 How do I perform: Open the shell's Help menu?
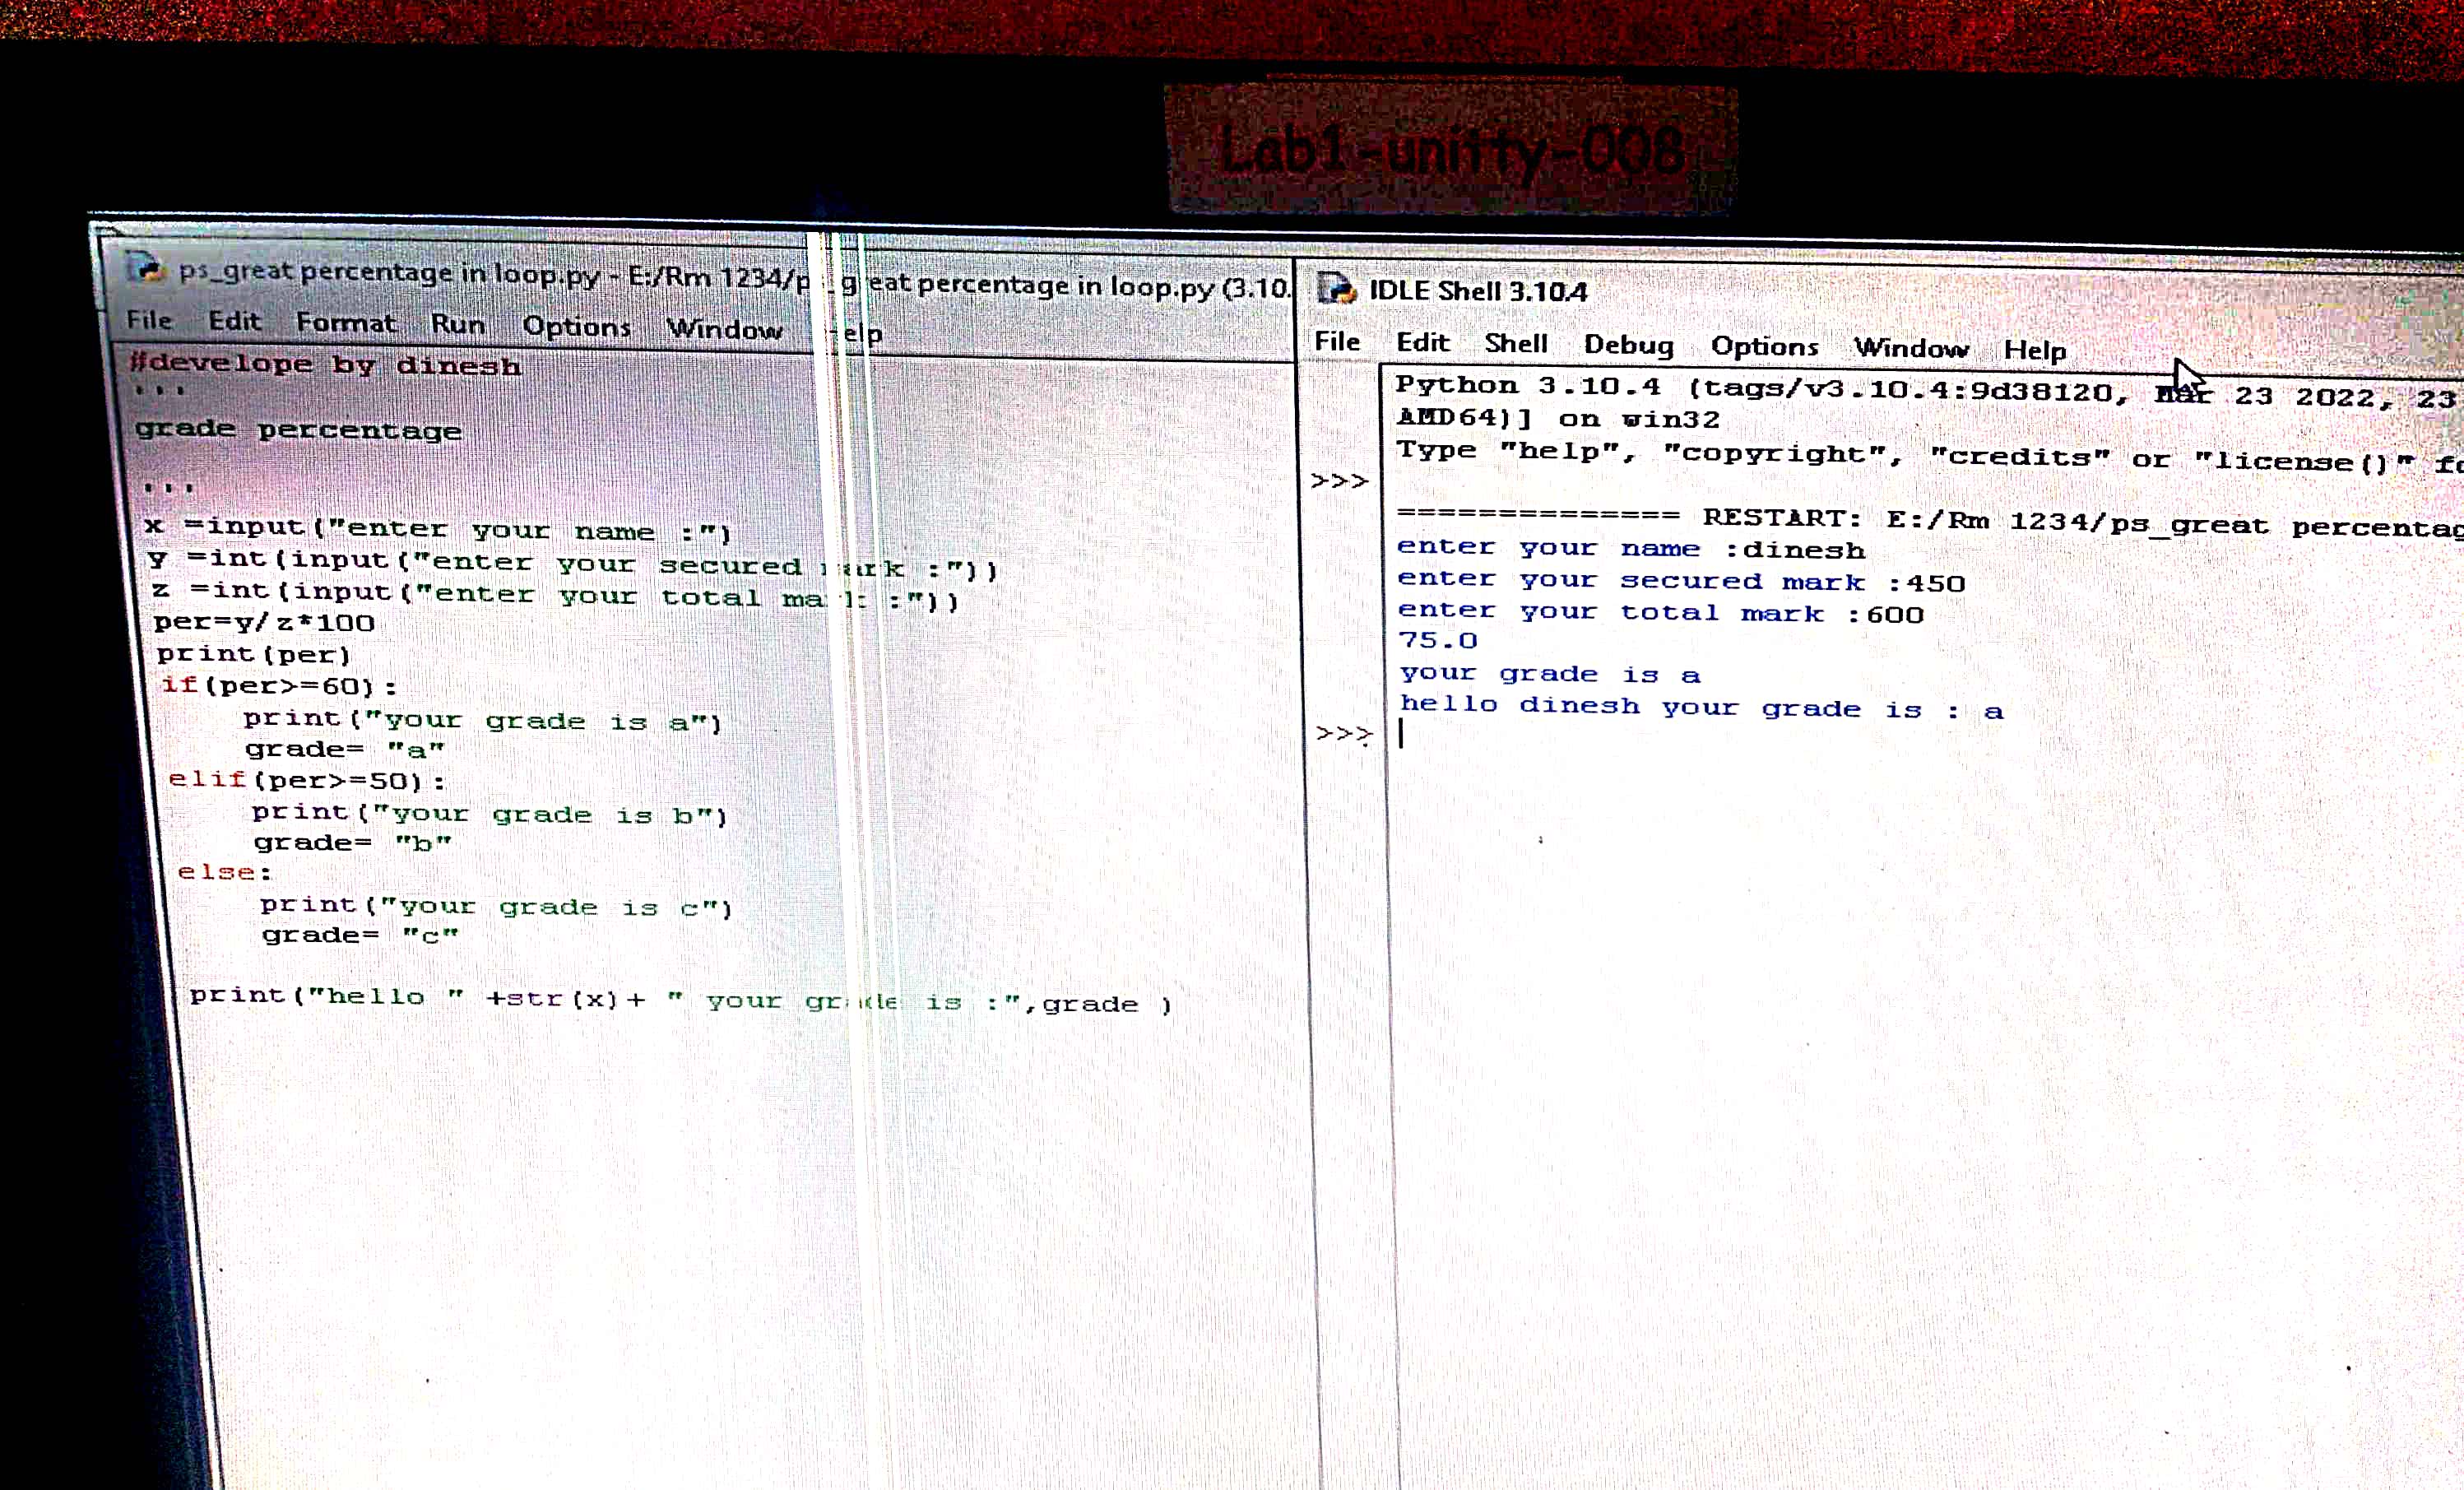[x=2034, y=350]
